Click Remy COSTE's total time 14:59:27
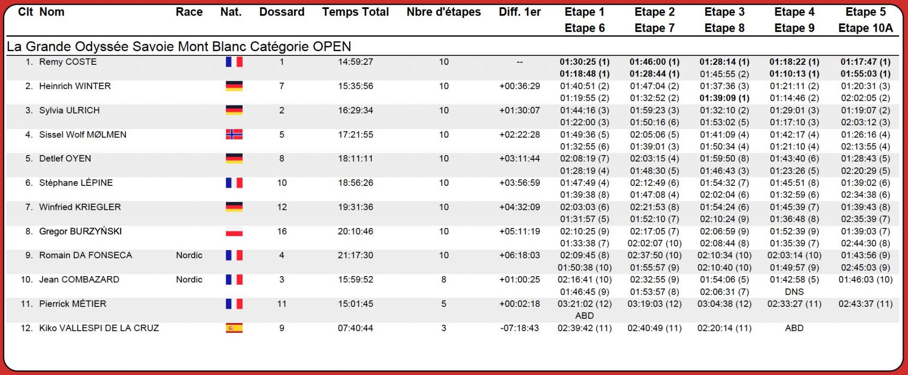This screenshot has height=375, width=908. pos(355,62)
